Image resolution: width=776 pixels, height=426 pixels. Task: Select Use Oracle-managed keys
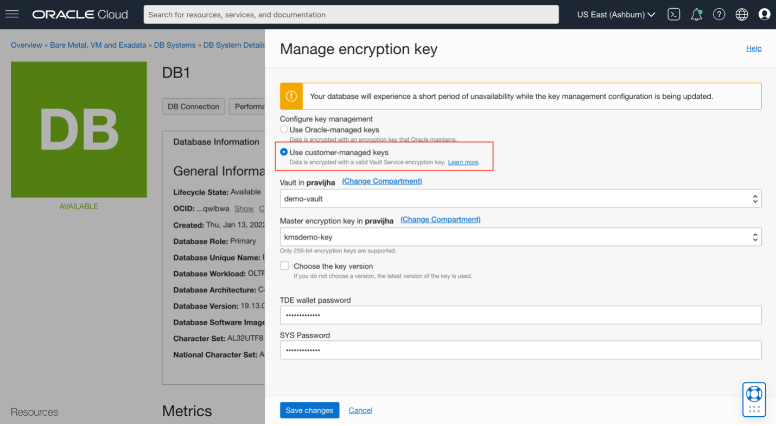(x=284, y=129)
